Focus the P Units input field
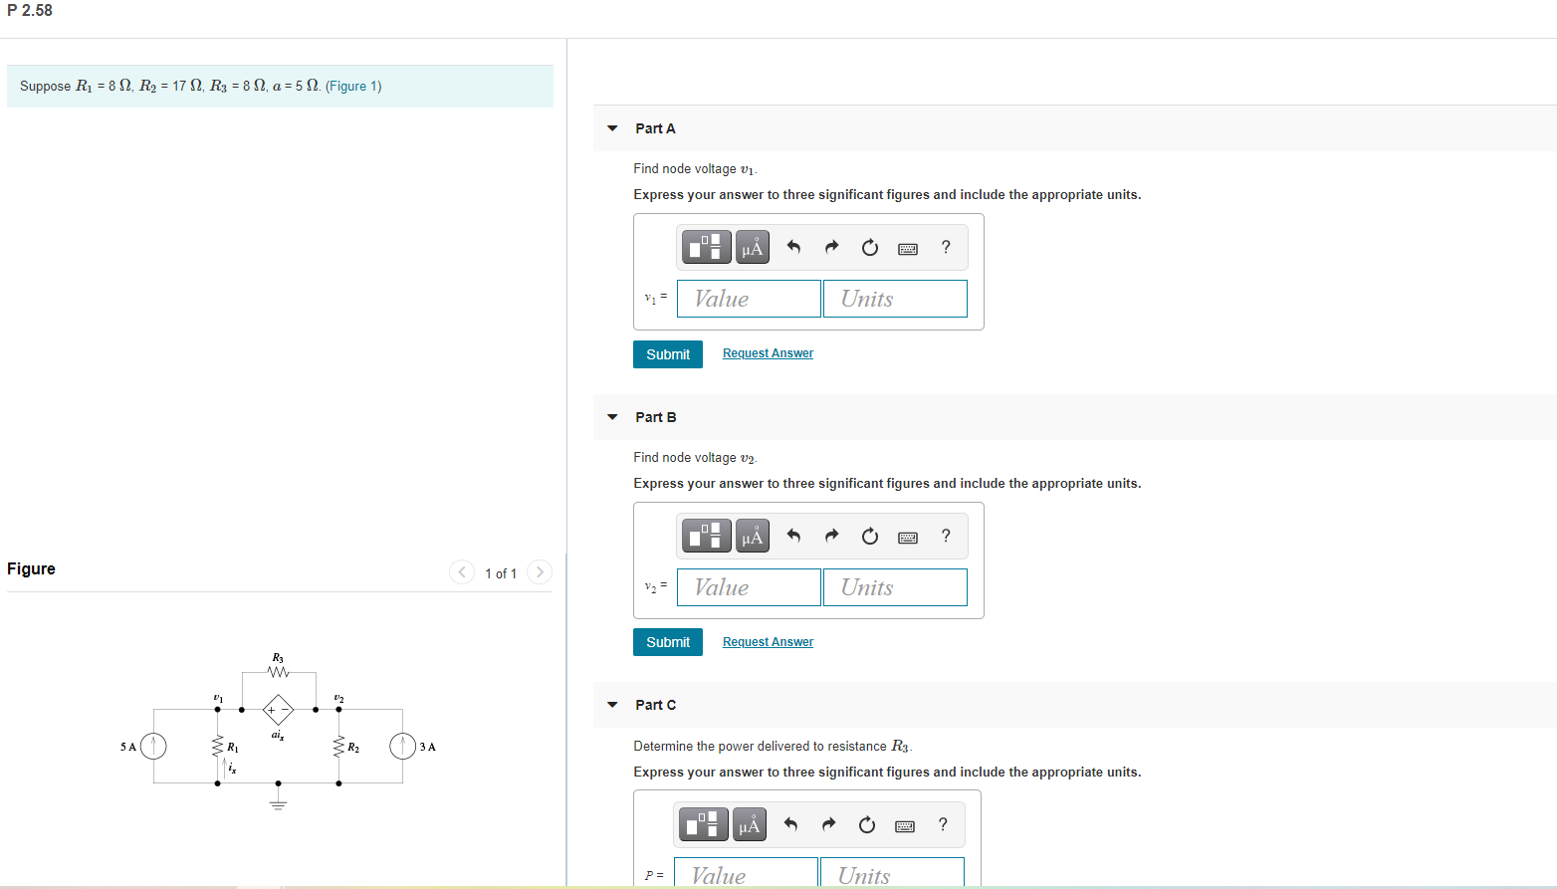The width and height of the screenshot is (1557, 889). click(892, 873)
